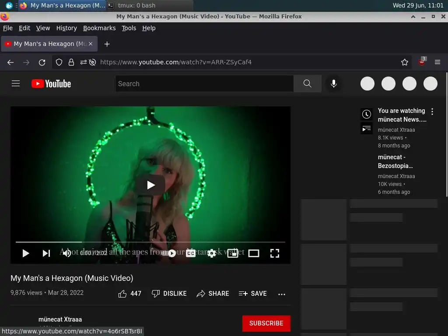Open site permissions icon in address bar
This screenshot has width=448, height=336.
(84, 62)
